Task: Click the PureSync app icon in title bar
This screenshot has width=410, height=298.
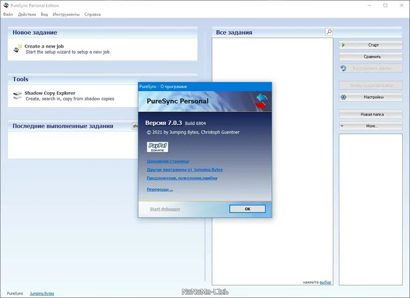Action: pos(6,5)
